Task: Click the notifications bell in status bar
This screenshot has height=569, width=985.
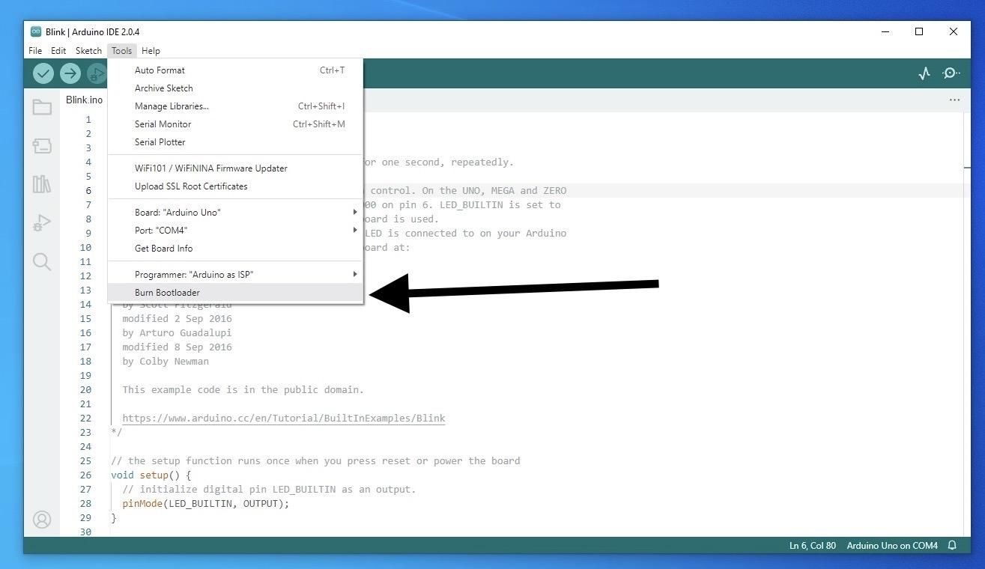Action: pyautogui.click(x=952, y=545)
